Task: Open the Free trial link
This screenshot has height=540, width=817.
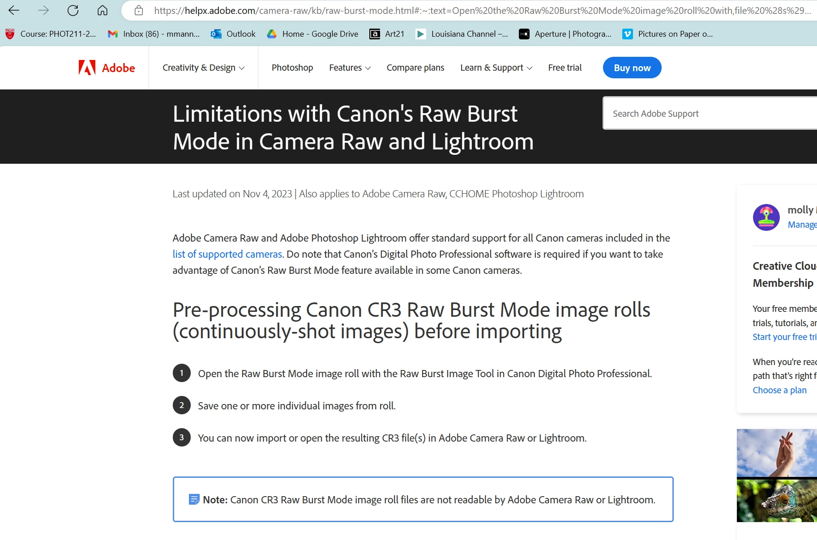Action: coord(565,68)
